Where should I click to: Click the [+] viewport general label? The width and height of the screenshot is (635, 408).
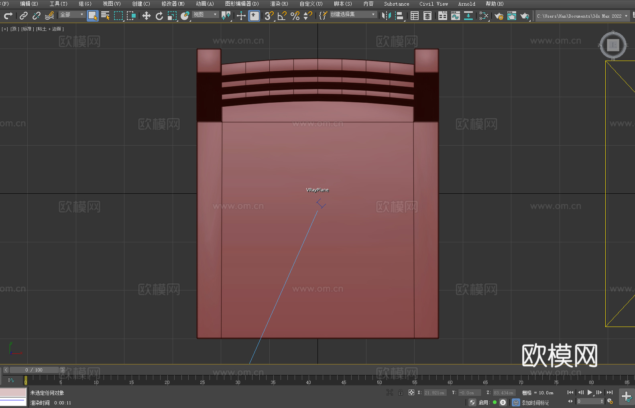[x=5, y=29]
